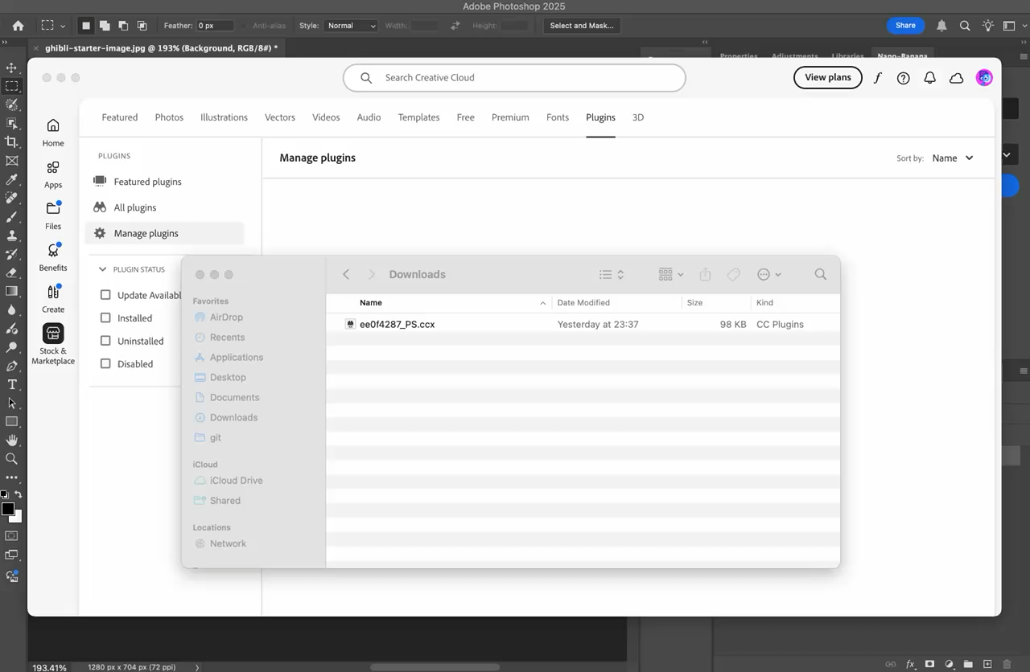The height and width of the screenshot is (672, 1030).
Task: Open the Style dropdown set to Normal
Action: (x=350, y=26)
